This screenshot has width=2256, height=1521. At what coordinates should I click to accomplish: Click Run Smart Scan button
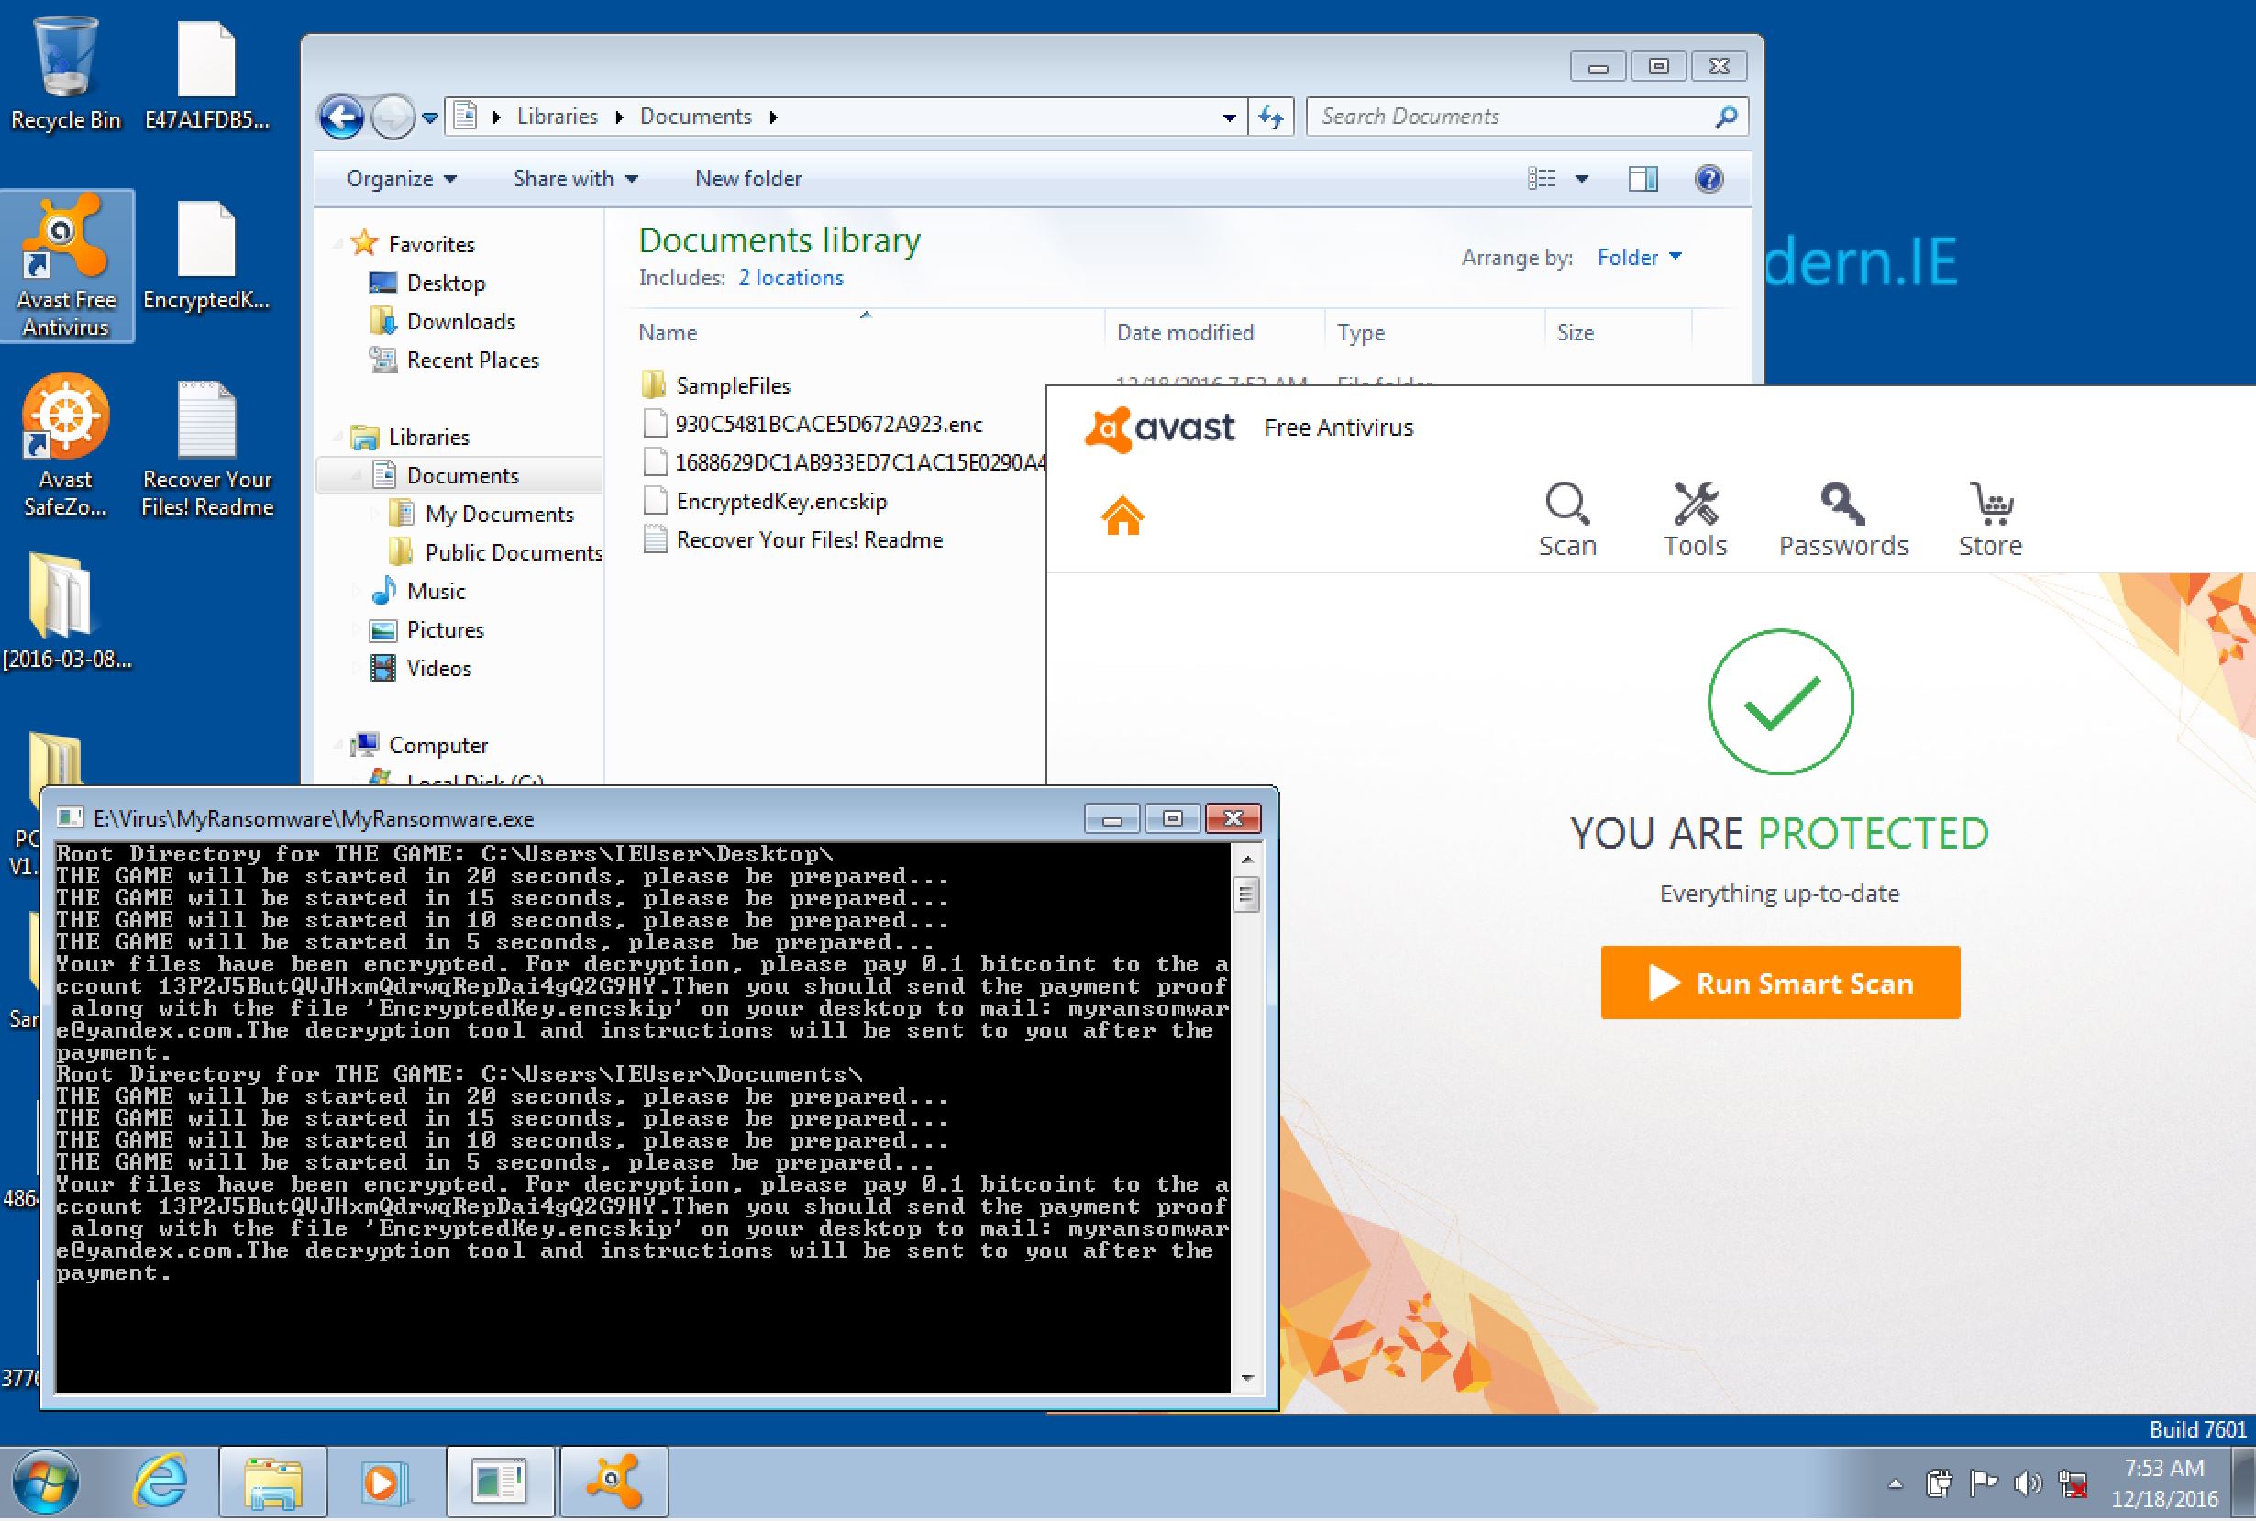[x=1779, y=983]
